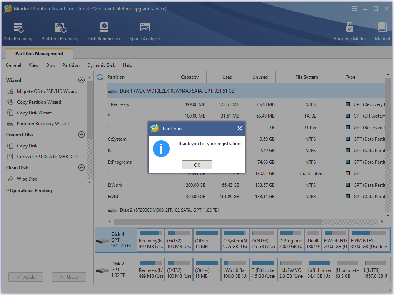
Task: Select C:System block in Disk 1 map
Action: point(235,240)
